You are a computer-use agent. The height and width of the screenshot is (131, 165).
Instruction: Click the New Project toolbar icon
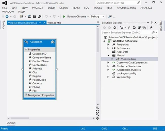coord(22,17)
